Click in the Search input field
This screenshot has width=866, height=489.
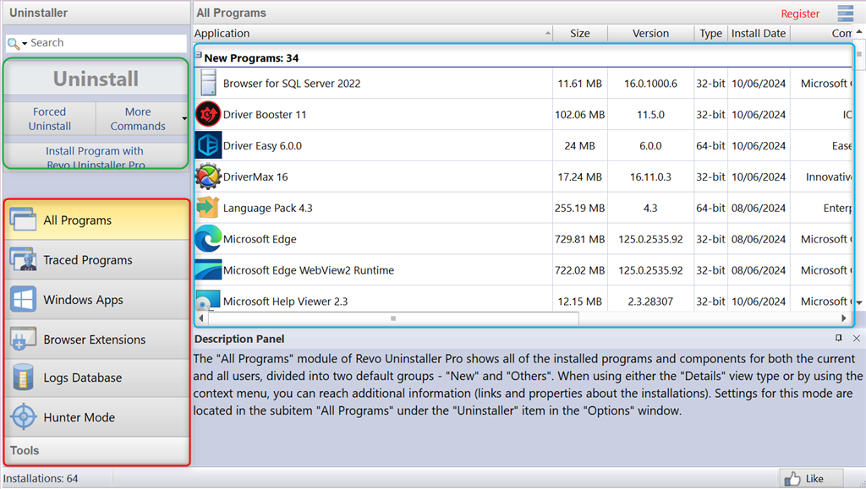107,43
